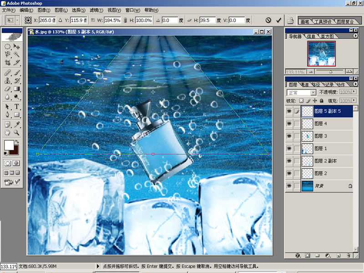This screenshot has width=364, height=273.
Task: Cancel the transform with the circle-slash icon
Action: pyautogui.click(x=268, y=20)
